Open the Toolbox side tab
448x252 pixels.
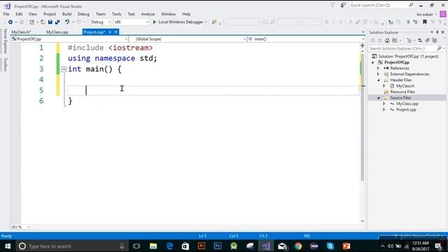click(5, 64)
